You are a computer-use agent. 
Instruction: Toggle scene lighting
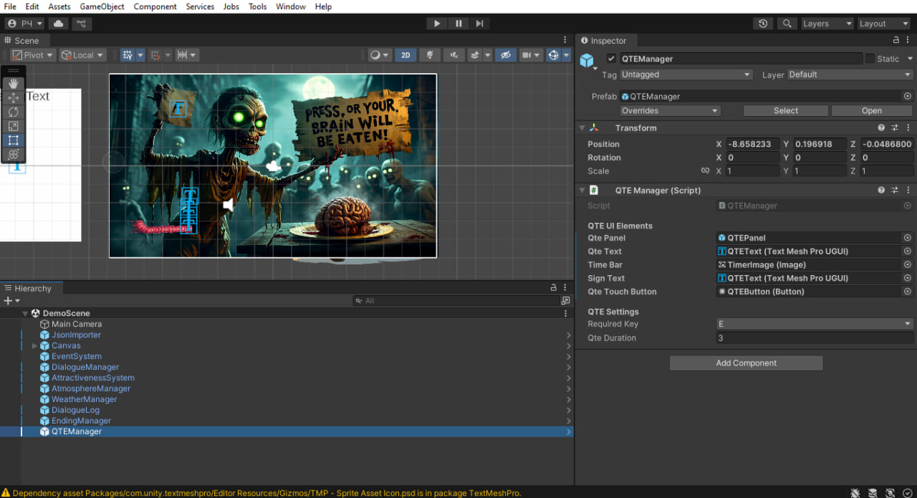pyautogui.click(x=430, y=55)
